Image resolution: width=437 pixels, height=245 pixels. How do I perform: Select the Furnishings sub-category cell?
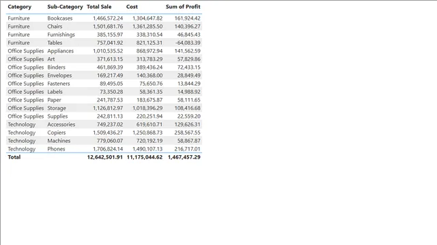pyautogui.click(x=61, y=35)
